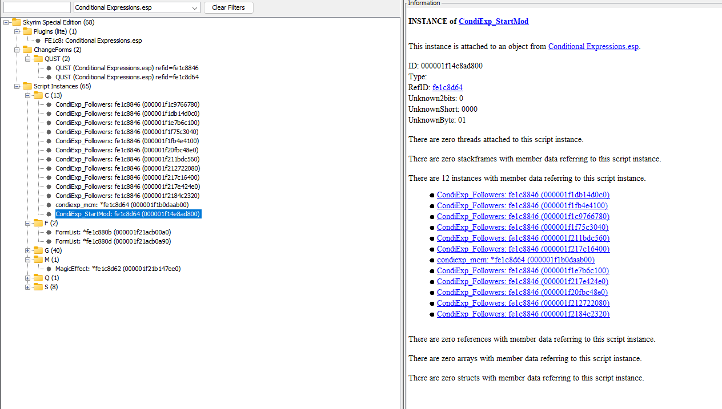Select tree row CondiExp_Followers (000001f1db14d0c0)
The height and width of the screenshot is (409, 722).
click(x=127, y=114)
